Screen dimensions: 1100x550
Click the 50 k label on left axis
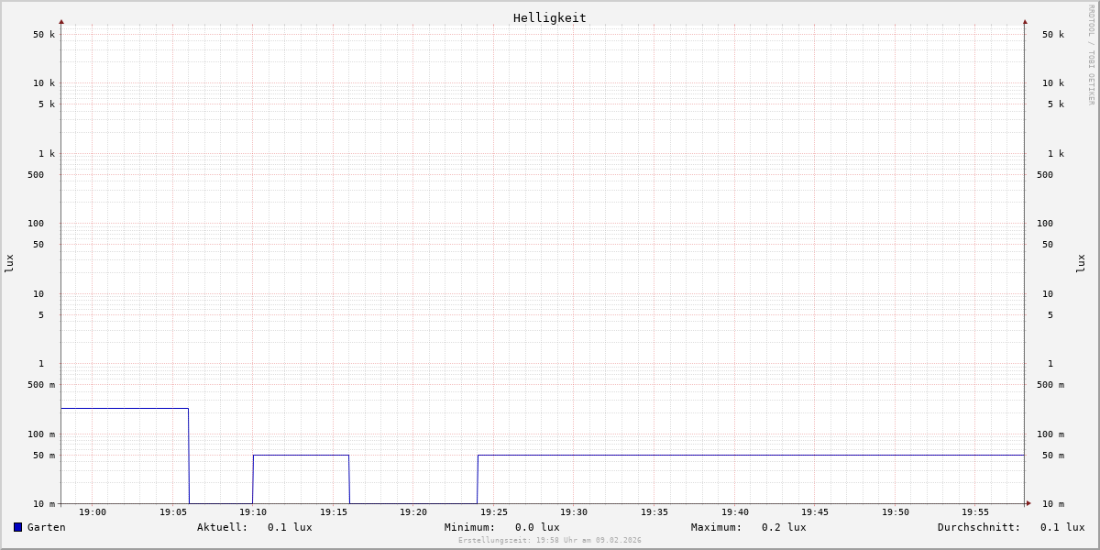tap(44, 35)
